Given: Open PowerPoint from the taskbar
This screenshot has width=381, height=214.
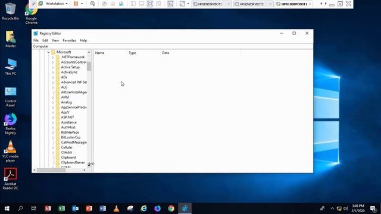Looking at the screenshot, I should coord(89,209).
